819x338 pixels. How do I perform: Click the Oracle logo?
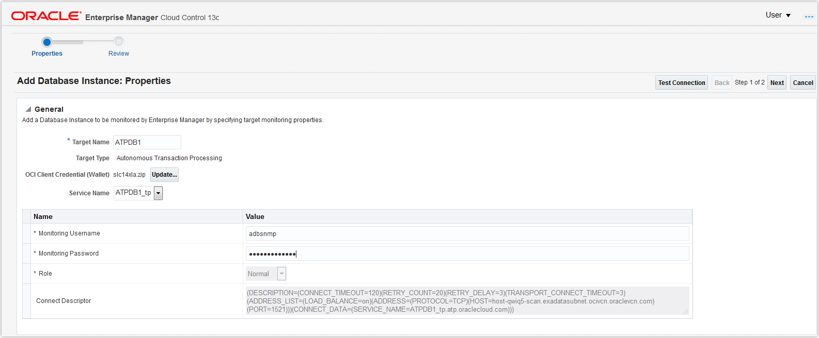click(46, 16)
